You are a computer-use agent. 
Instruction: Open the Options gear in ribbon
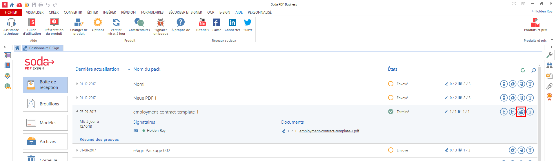click(98, 25)
